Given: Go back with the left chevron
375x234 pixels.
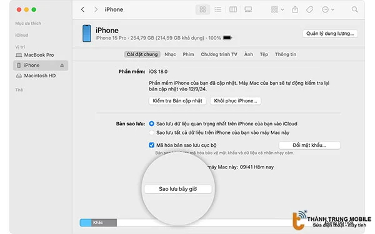Looking at the screenshot, I should coord(82,9).
